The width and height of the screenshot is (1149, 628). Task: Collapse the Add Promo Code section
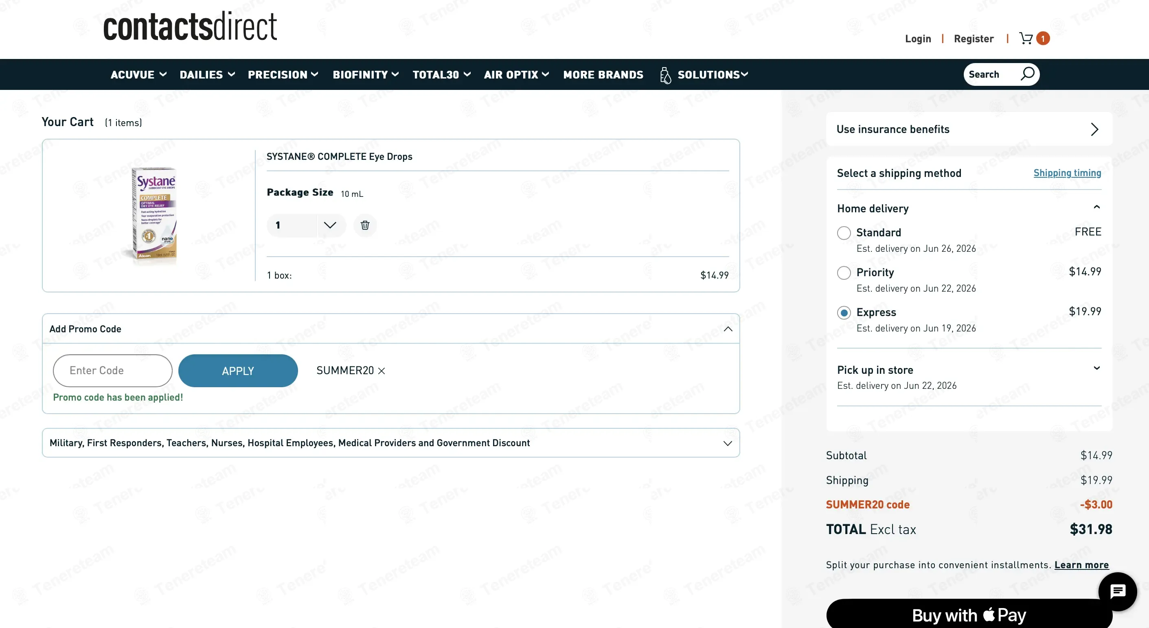click(728, 329)
